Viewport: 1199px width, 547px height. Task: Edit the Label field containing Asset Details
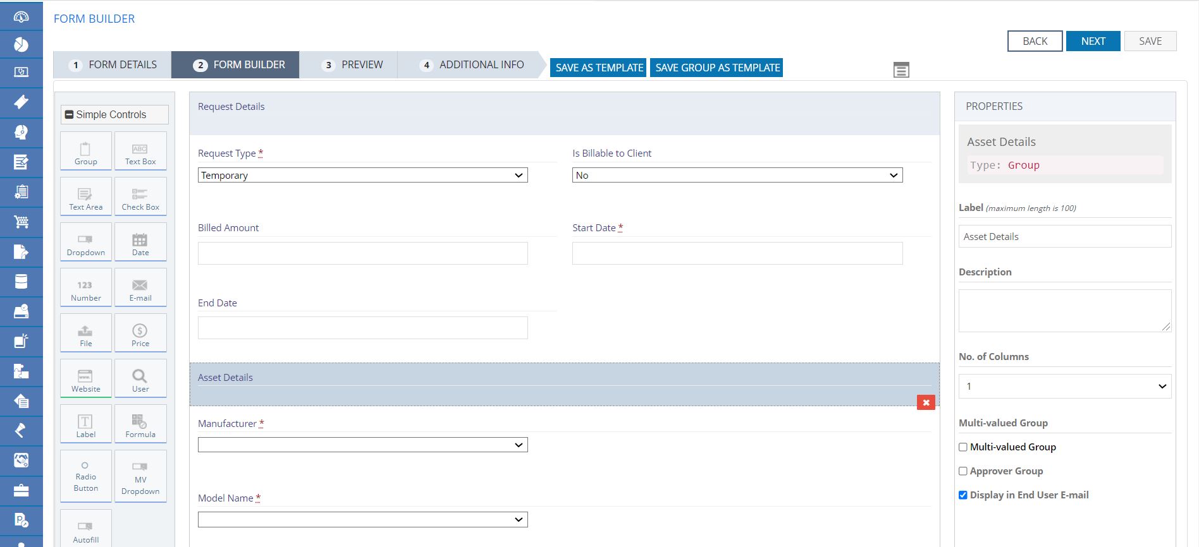click(1065, 236)
